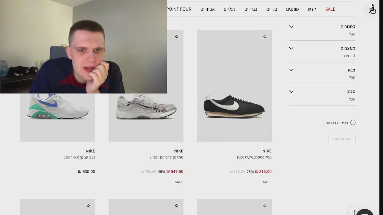Favorite the Nike Zoom Vomero 5 star
This screenshot has height=215, width=383.
pyautogui.click(x=177, y=36)
